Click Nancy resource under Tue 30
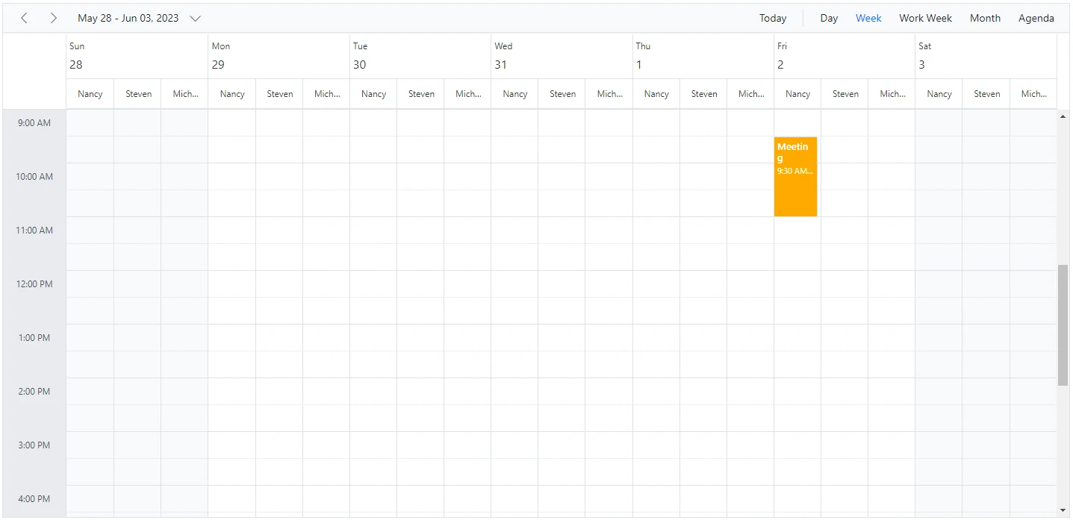This screenshot has width=1073, height=520. (x=373, y=94)
